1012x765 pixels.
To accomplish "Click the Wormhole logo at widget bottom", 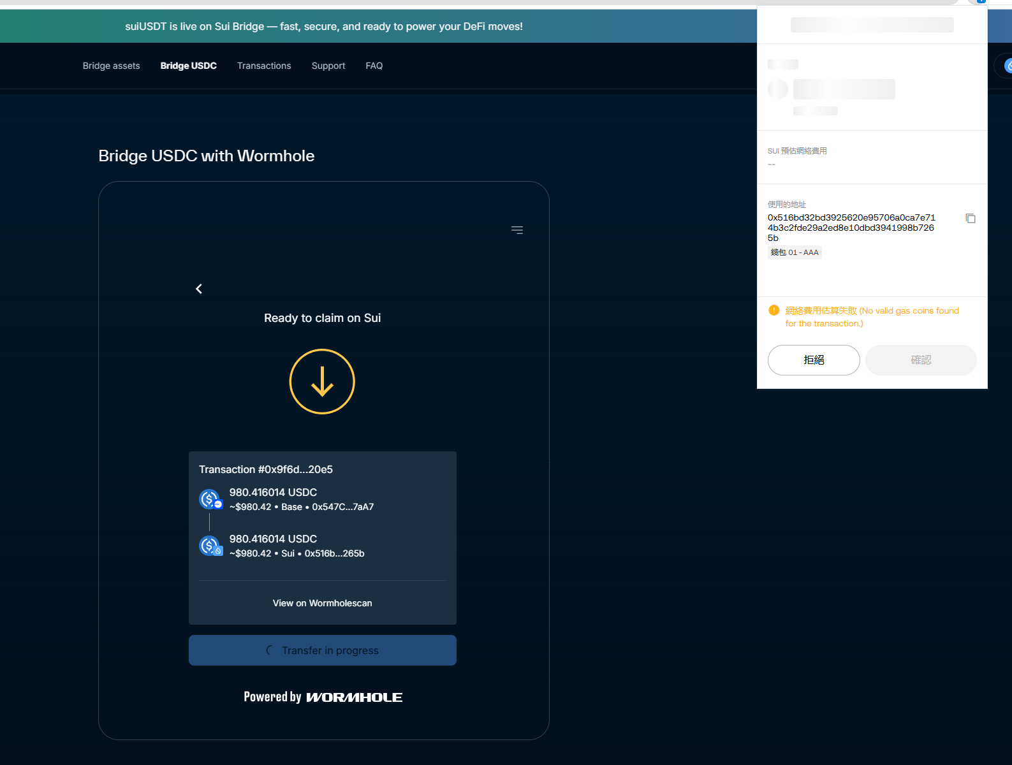I will click(x=354, y=697).
